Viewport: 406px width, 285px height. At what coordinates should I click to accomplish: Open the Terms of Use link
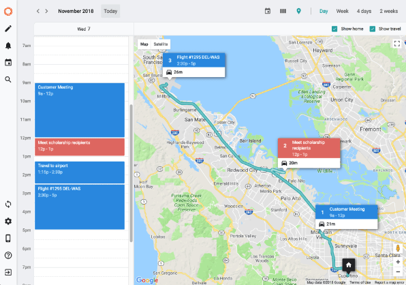pos(360,282)
